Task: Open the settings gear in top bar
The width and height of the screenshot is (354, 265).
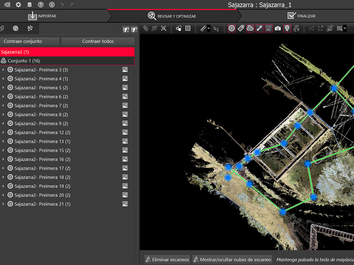Action: click(18, 5)
